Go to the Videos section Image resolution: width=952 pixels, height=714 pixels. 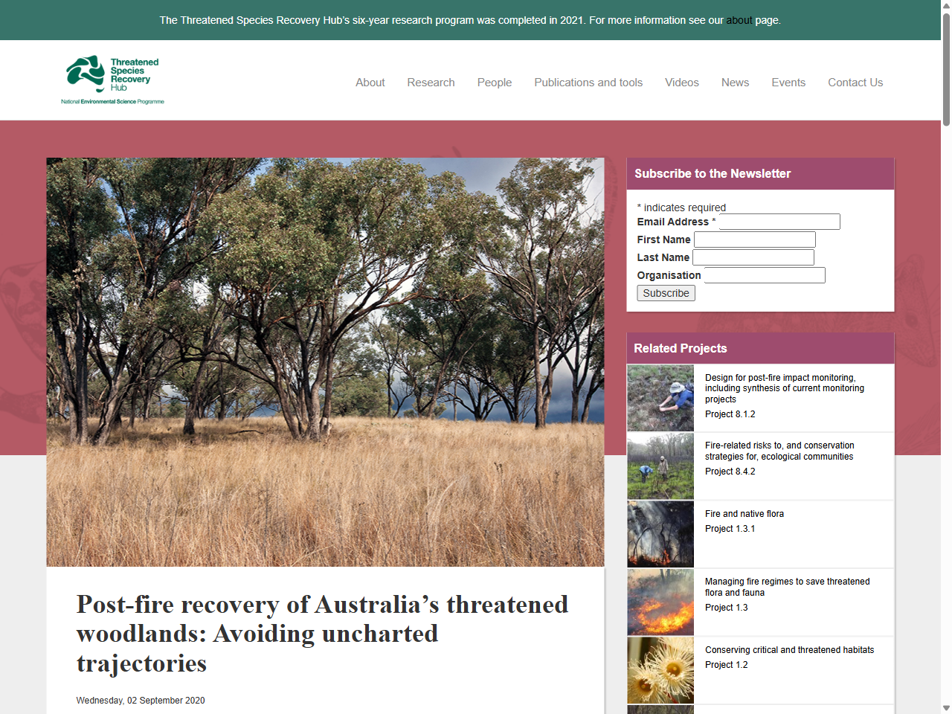click(x=681, y=83)
